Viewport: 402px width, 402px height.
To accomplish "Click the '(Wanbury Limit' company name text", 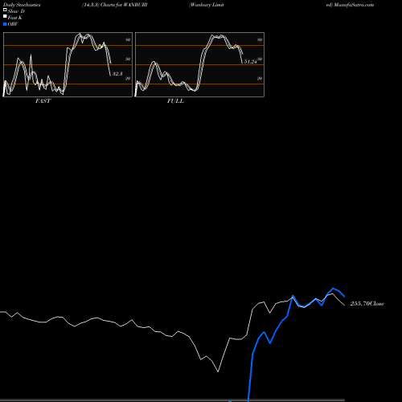I will (x=207, y=5).
